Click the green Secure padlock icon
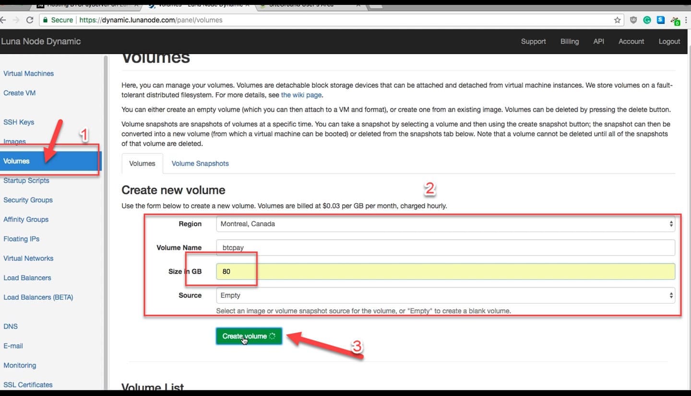This screenshot has width=691, height=396. click(45, 20)
